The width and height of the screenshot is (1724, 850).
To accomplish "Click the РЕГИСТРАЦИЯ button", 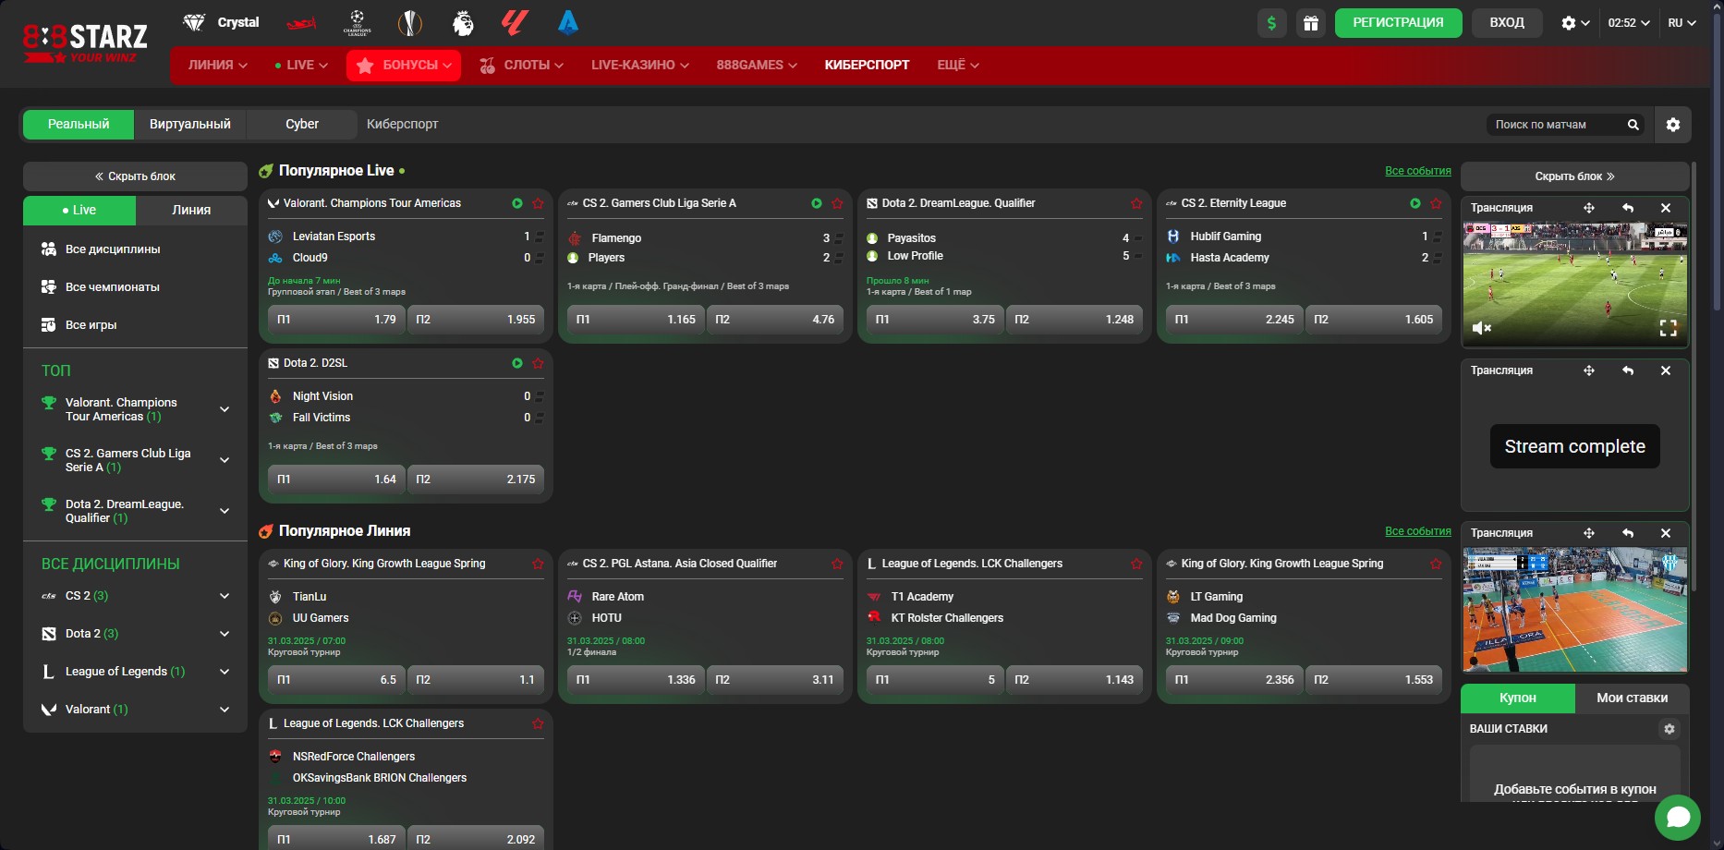I will (1398, 22).
